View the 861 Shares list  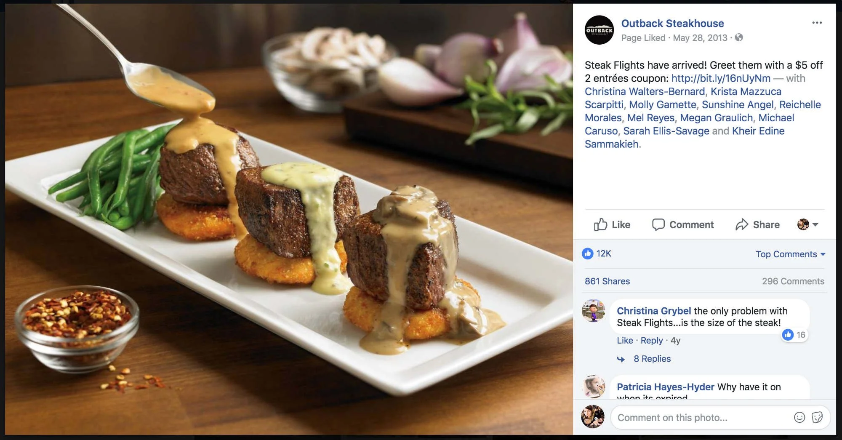pyautogui.click(x=607, y=281)
